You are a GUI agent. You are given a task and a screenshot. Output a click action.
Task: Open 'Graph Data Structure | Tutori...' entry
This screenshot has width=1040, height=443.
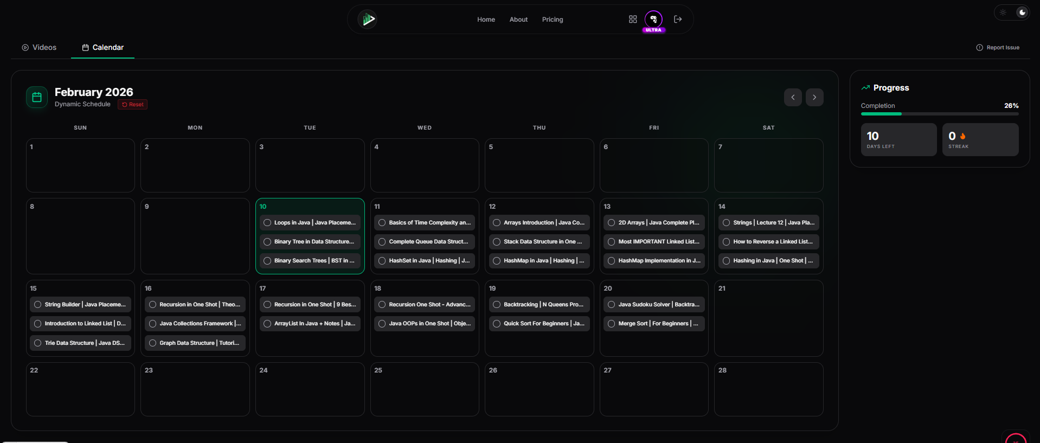coord(195,343)
